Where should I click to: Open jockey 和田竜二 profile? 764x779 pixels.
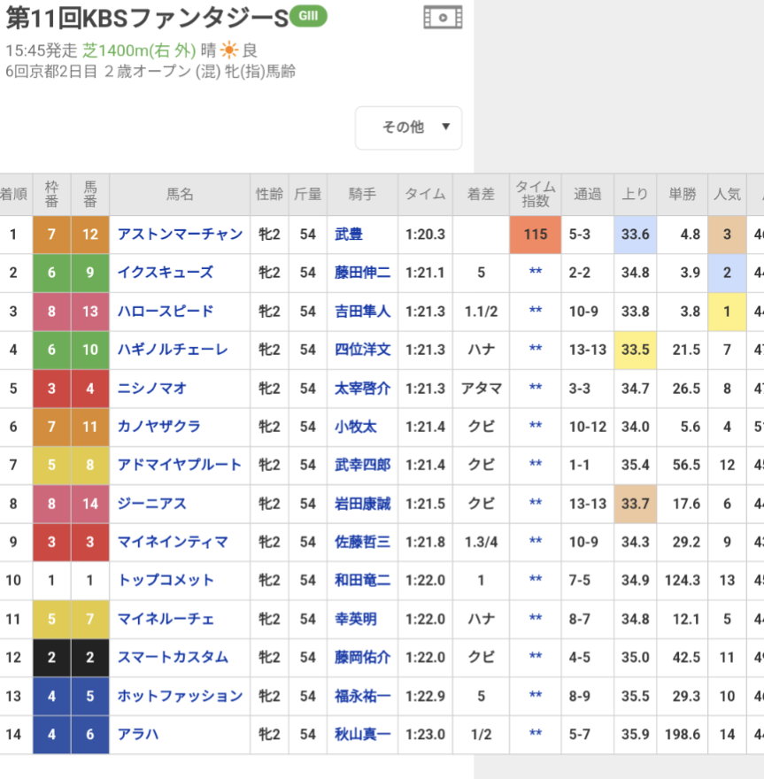[362, 580]
